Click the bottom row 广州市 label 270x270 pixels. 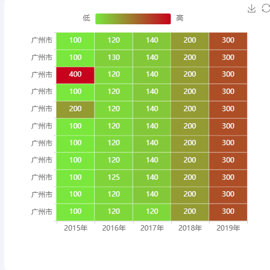(42, 212)
